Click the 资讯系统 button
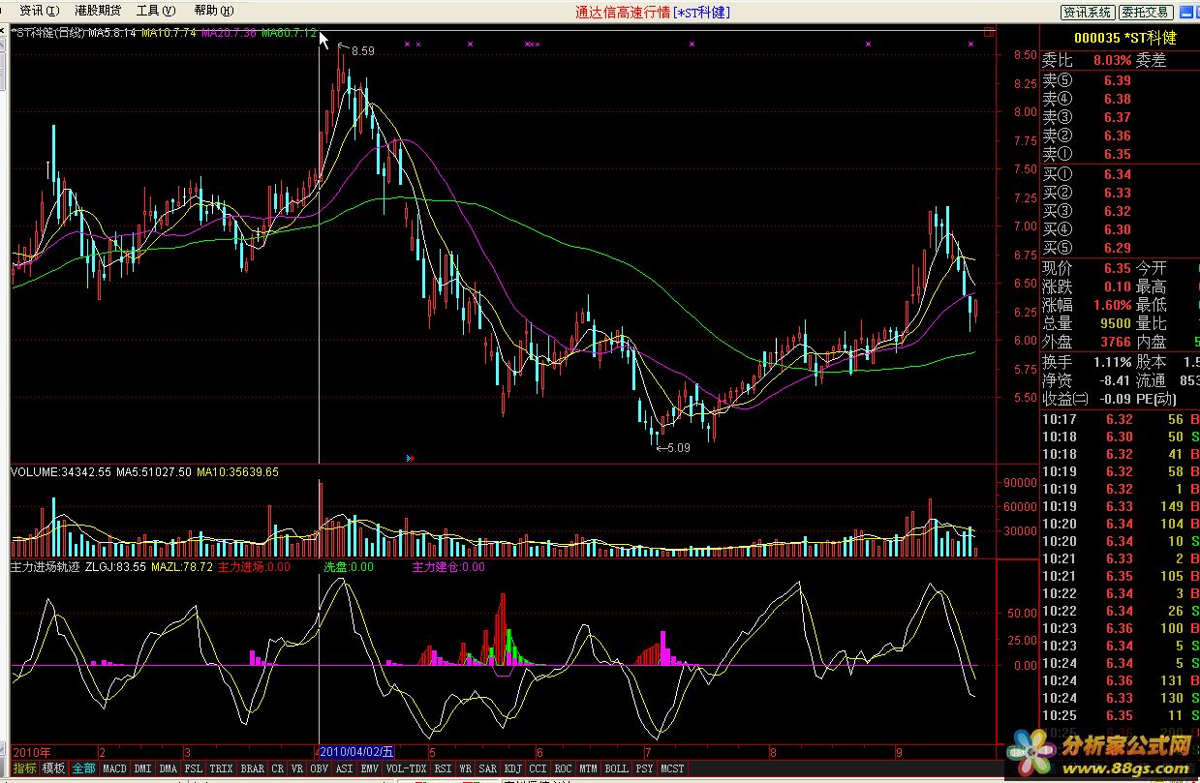 click(1087, 12)
